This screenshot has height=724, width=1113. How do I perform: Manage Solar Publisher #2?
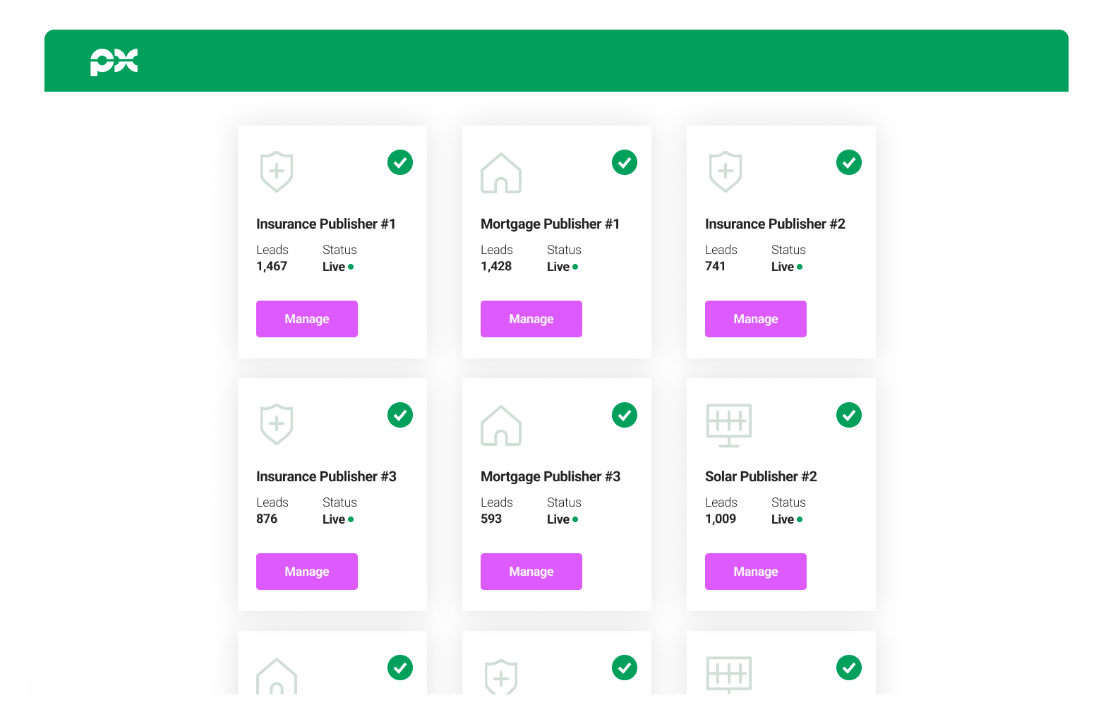756,572
